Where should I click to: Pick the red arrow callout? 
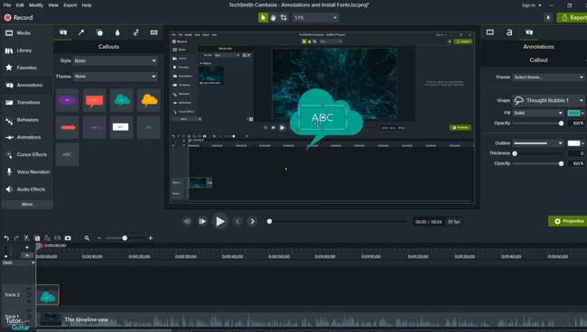[68, 127]
